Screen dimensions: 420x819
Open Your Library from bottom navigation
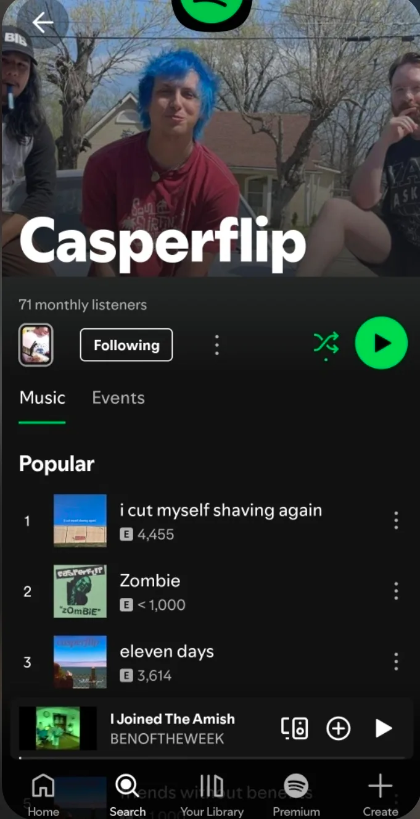coord(212,796)
